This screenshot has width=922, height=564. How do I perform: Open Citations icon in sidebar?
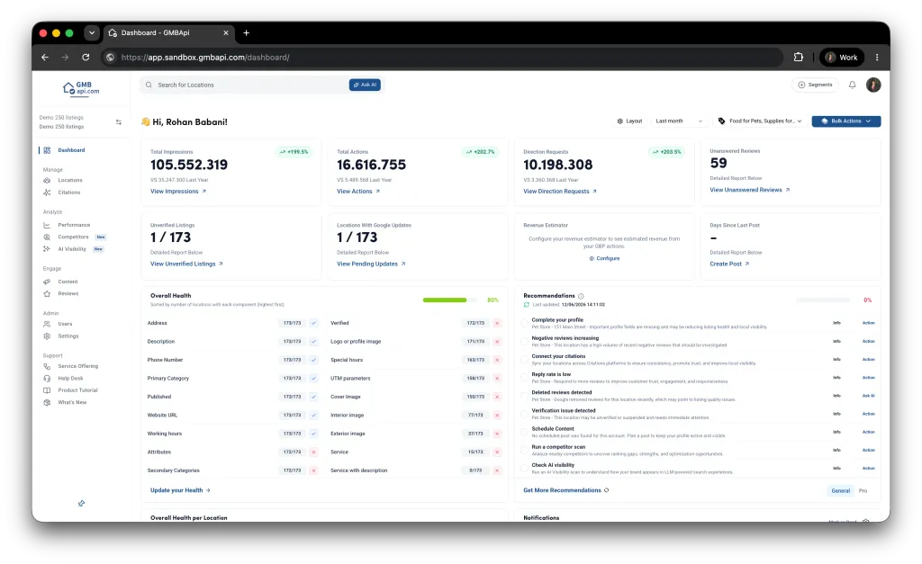47,192
